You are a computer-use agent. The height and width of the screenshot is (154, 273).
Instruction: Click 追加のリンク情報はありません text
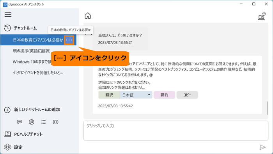(x=122, y=87)
